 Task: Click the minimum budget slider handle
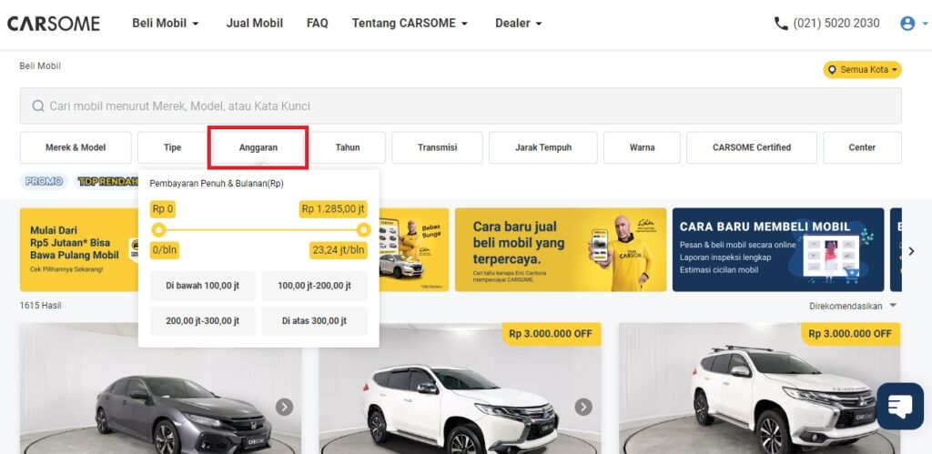tap(158, 230)
